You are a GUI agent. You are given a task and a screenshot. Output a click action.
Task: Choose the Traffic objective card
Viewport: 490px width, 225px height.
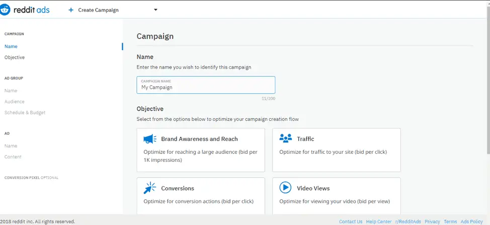336,150
